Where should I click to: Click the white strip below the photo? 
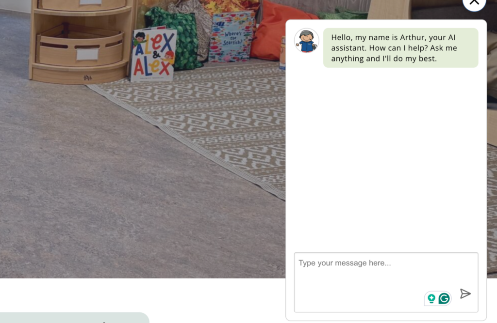(143, 295)
